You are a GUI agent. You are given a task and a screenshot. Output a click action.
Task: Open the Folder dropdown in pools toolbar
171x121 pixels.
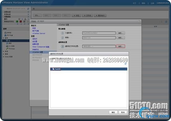(x=87, y=15)
